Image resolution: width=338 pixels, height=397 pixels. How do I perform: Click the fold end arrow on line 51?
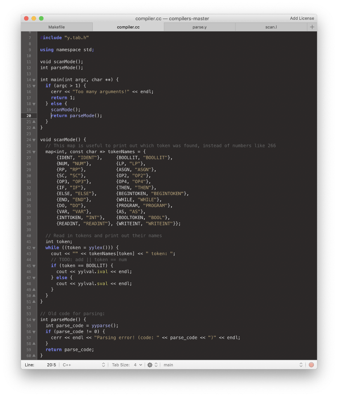pyautogui.click(x=34, y=301)
